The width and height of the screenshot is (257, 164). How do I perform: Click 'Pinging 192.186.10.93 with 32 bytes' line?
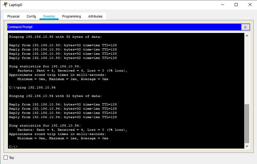coord(55,37)
